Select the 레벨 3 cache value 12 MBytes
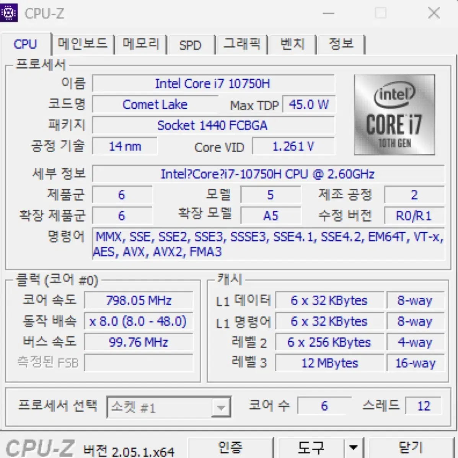Image resolution: width=458 pixels, height=458 pixels. pyautogui.click(x=329, y=363)
